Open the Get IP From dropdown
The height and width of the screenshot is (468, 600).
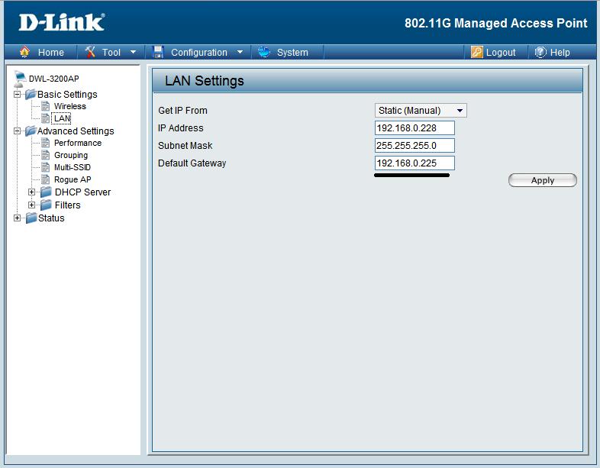(x=421, y=110)
